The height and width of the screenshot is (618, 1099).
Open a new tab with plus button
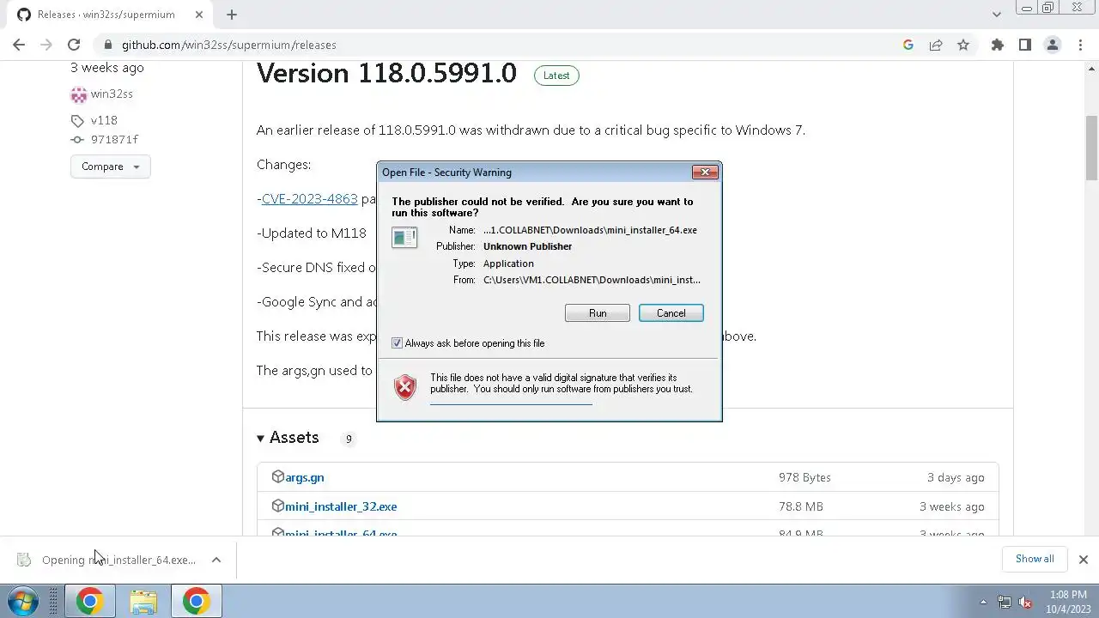tap(232, 15)
